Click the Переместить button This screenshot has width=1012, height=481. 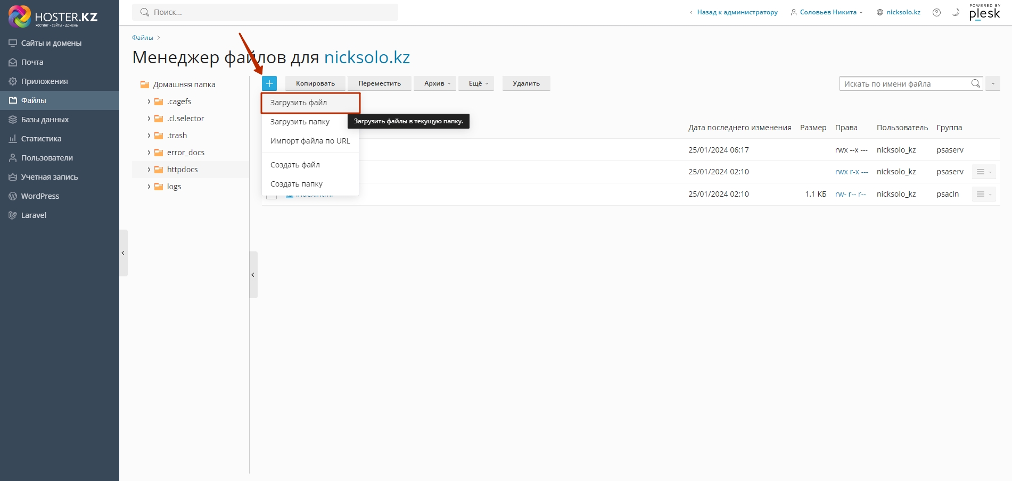(x=380, y=83)
